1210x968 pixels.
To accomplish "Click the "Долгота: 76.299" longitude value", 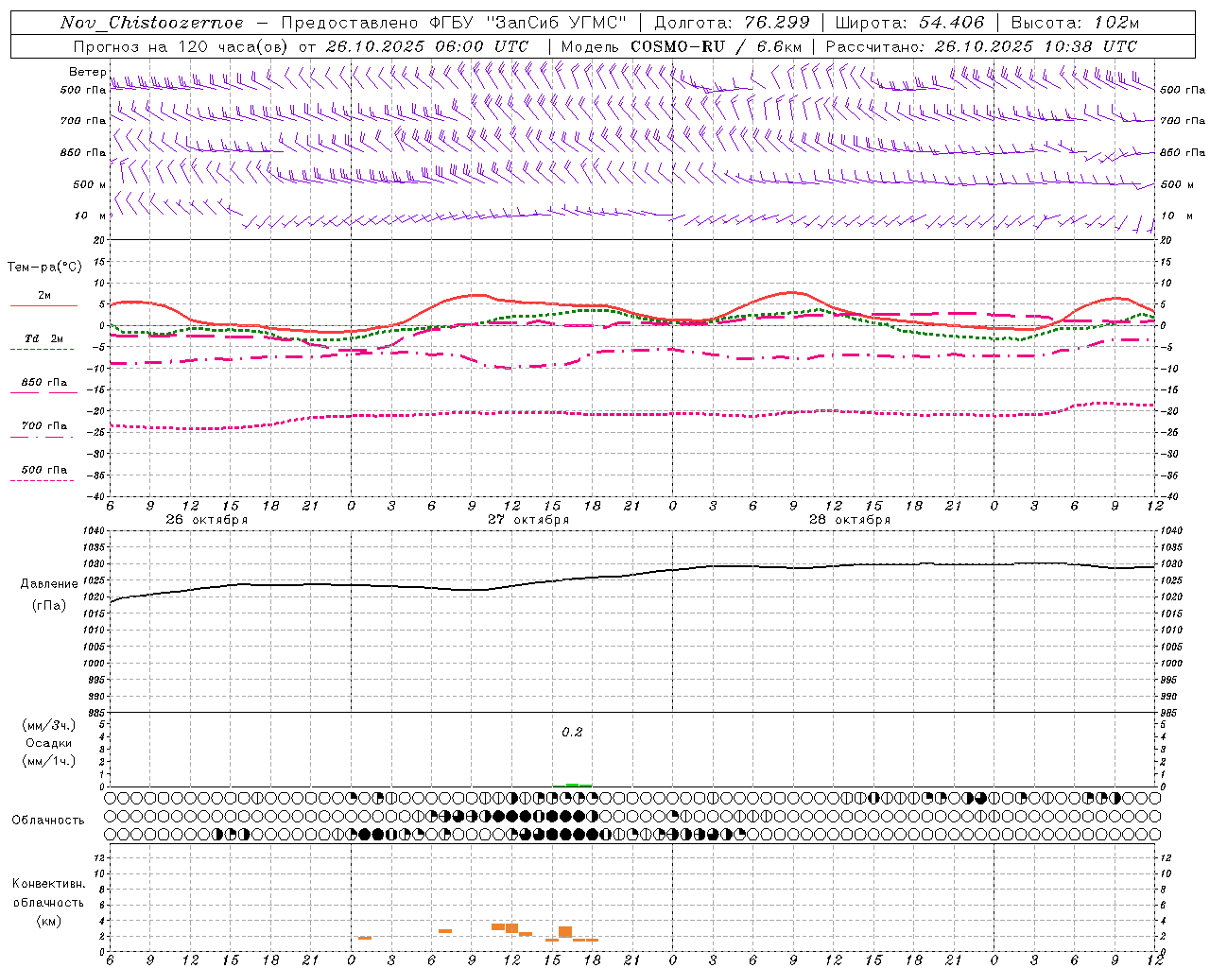I will click(732, 23).
